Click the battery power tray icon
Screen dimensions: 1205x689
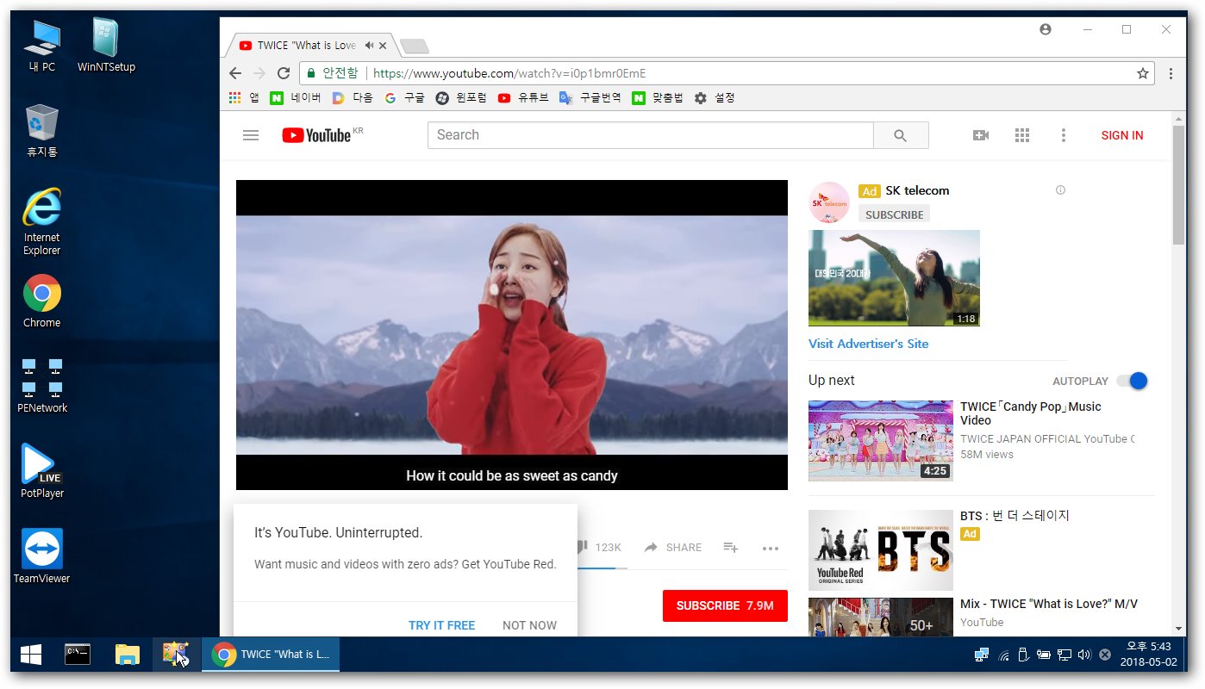(1043, 655)
